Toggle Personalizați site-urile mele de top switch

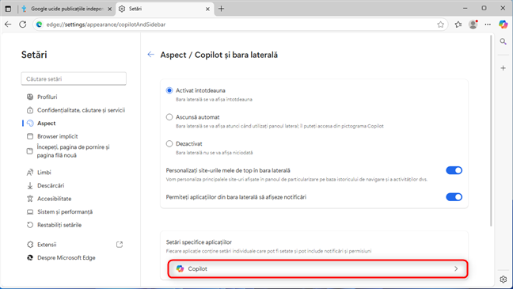click(x=454, y=170)
